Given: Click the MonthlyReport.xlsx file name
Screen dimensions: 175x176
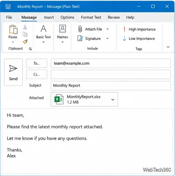Looking at the screenshot, I should [x=84, y=97].
